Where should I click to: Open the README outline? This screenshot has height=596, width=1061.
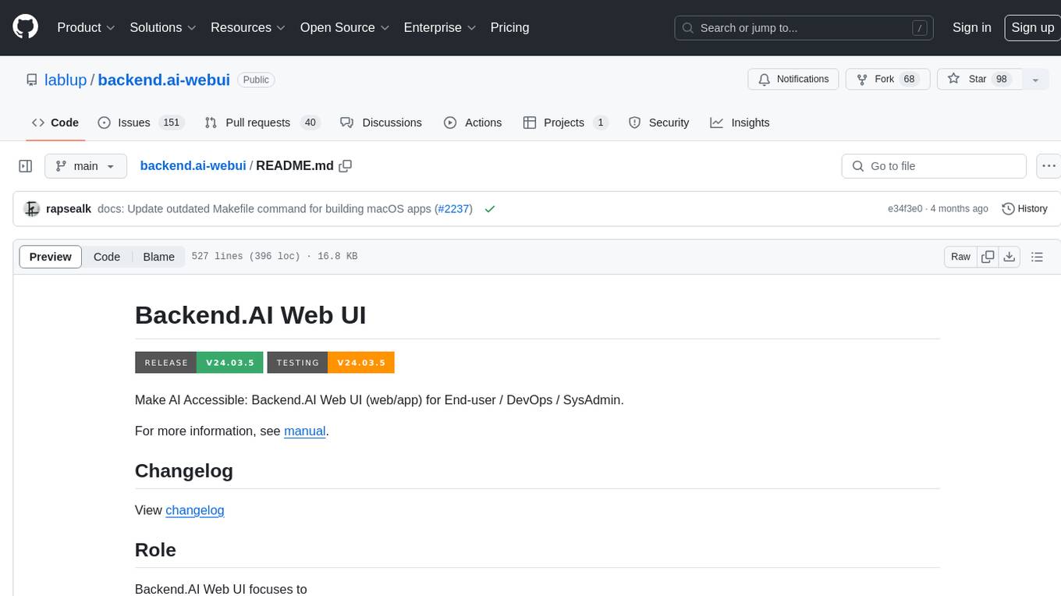pos(1037,257)
